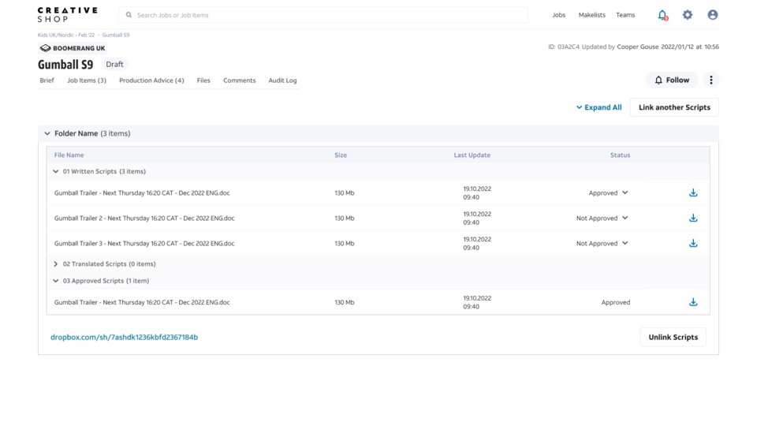
Task: Click Expand All
Action: pos(599,107)
